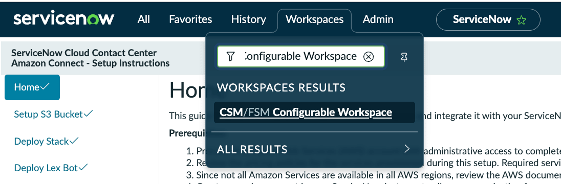Viewport: 561px width, 184px height.
Task: Click the favorite star icon
Action: point(521,20)
